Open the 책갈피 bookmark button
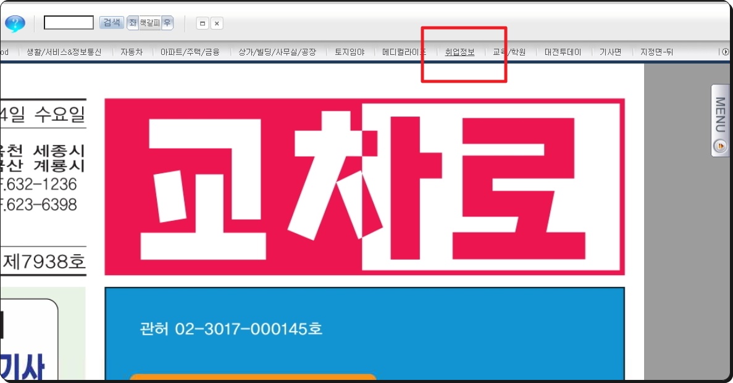This screenshot has height=383, width=733. tap(149, 22)
